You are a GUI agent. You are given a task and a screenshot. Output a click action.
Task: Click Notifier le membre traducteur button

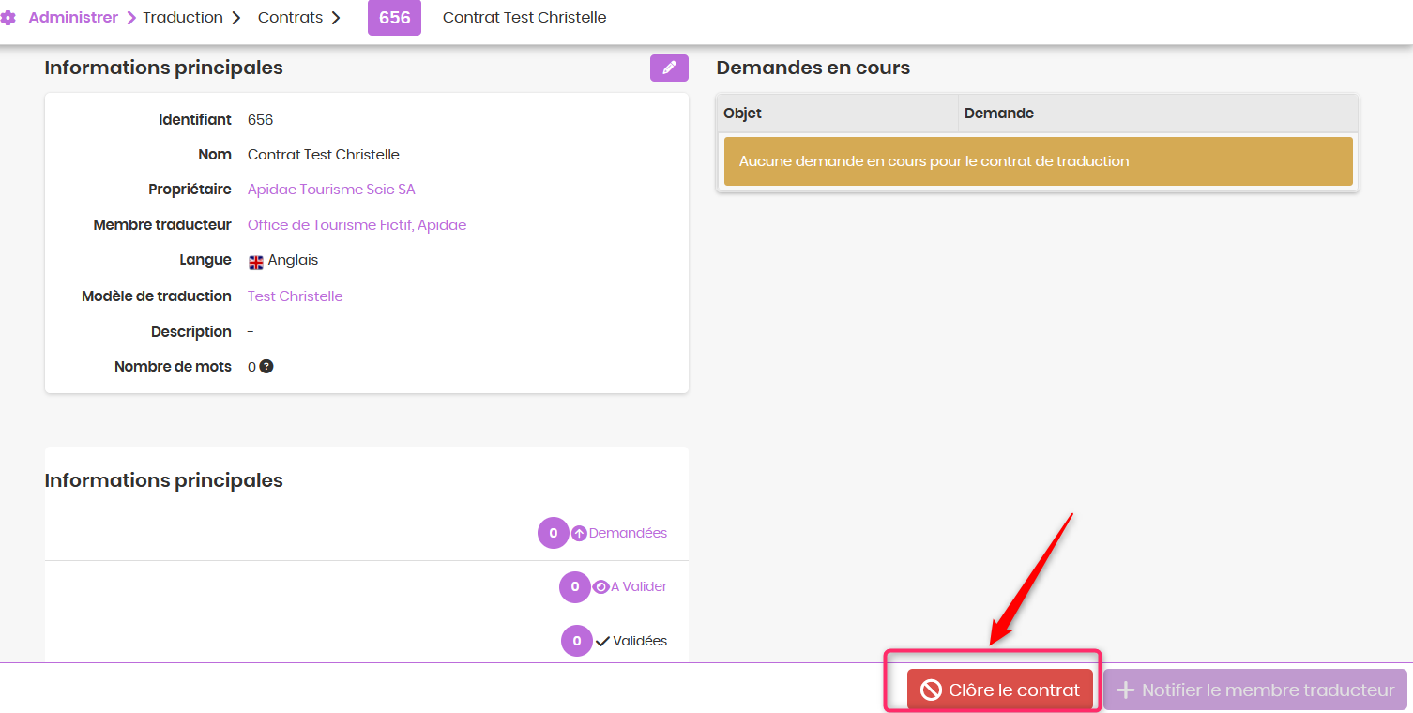[x=1255, y=690]
